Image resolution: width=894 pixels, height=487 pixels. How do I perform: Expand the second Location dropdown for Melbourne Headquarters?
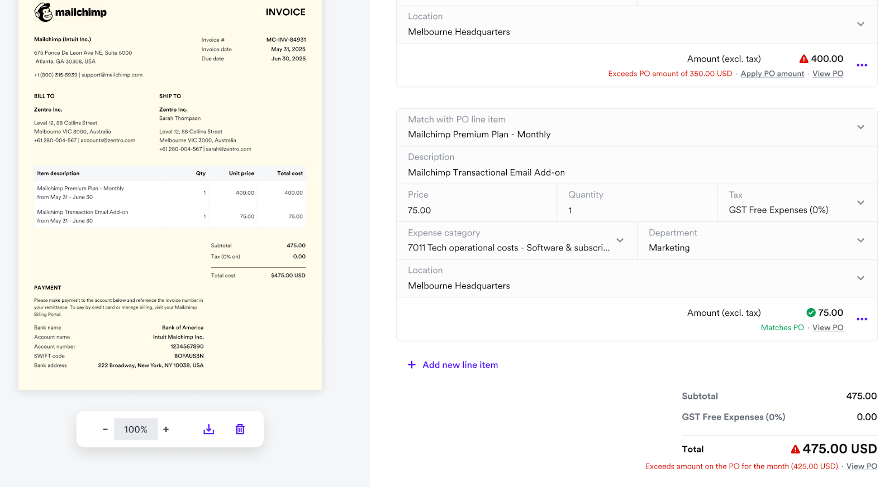(x=860, y=278)
